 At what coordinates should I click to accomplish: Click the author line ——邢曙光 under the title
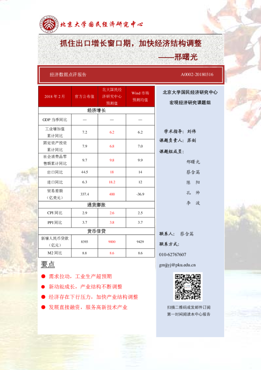178,57
